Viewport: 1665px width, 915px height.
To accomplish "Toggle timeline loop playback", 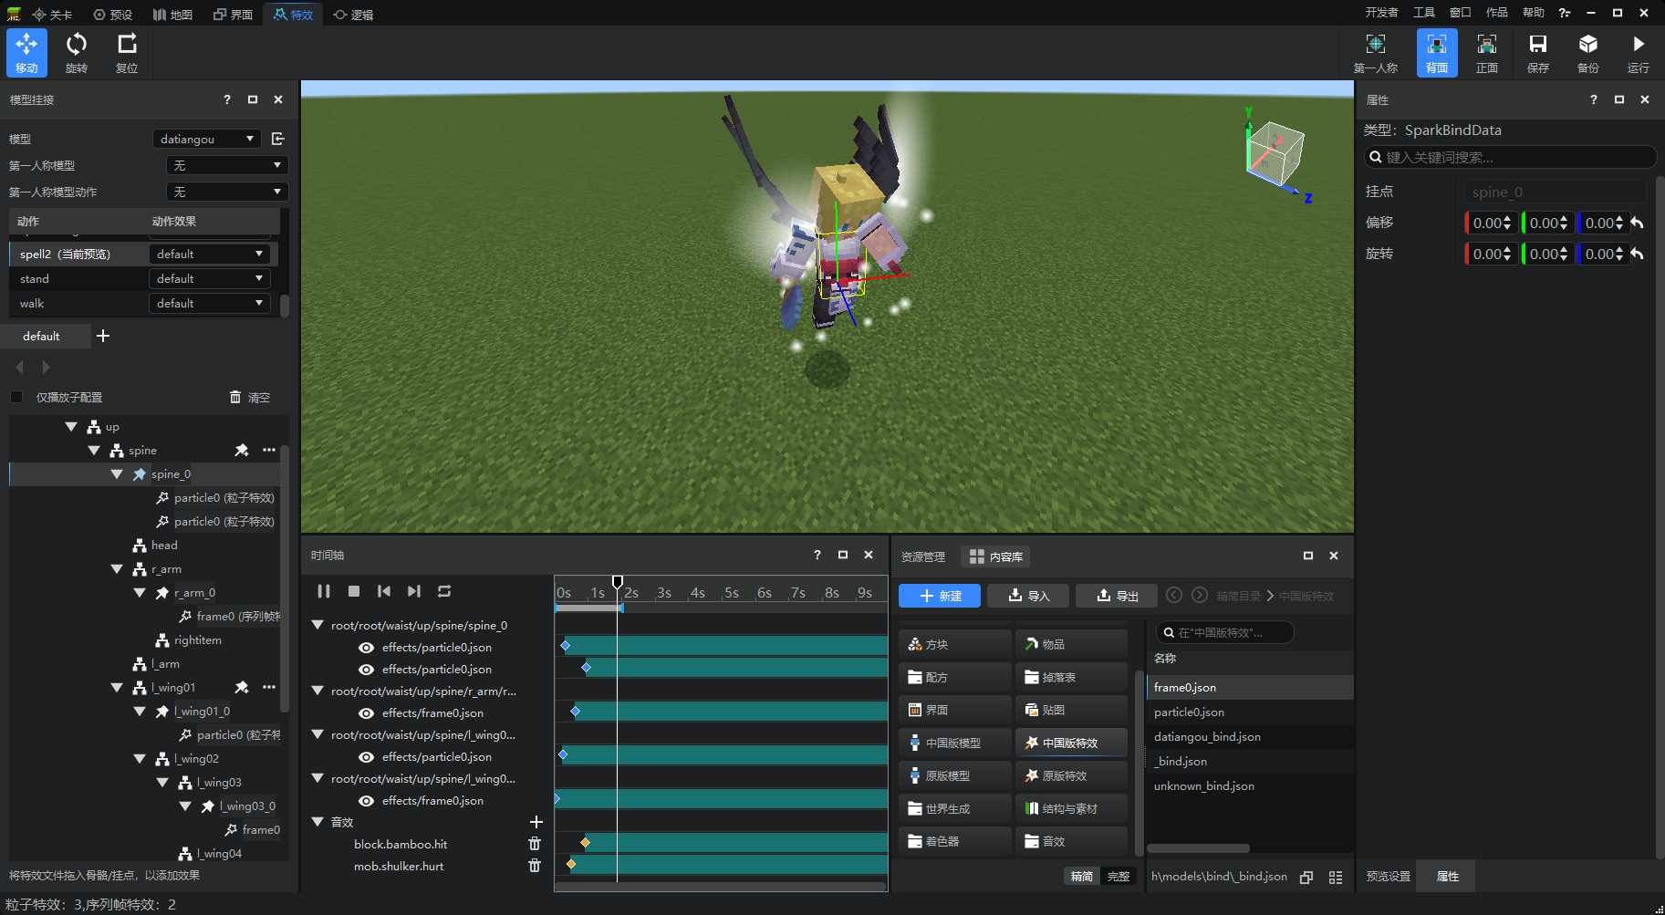I will [444, 591].
